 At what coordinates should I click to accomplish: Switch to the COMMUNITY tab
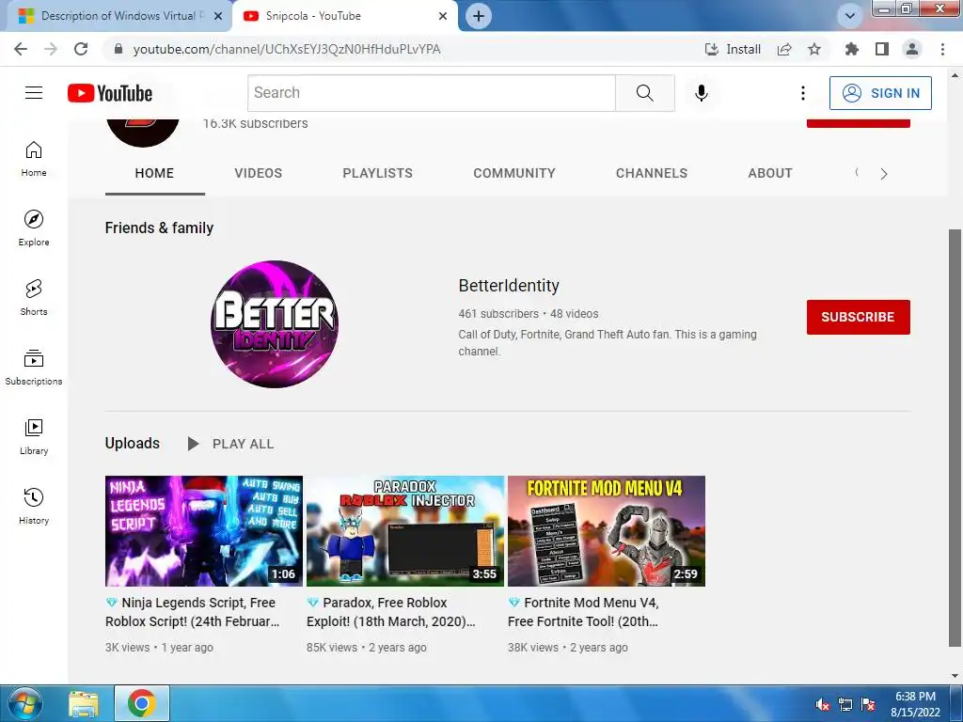click(514, 173)
